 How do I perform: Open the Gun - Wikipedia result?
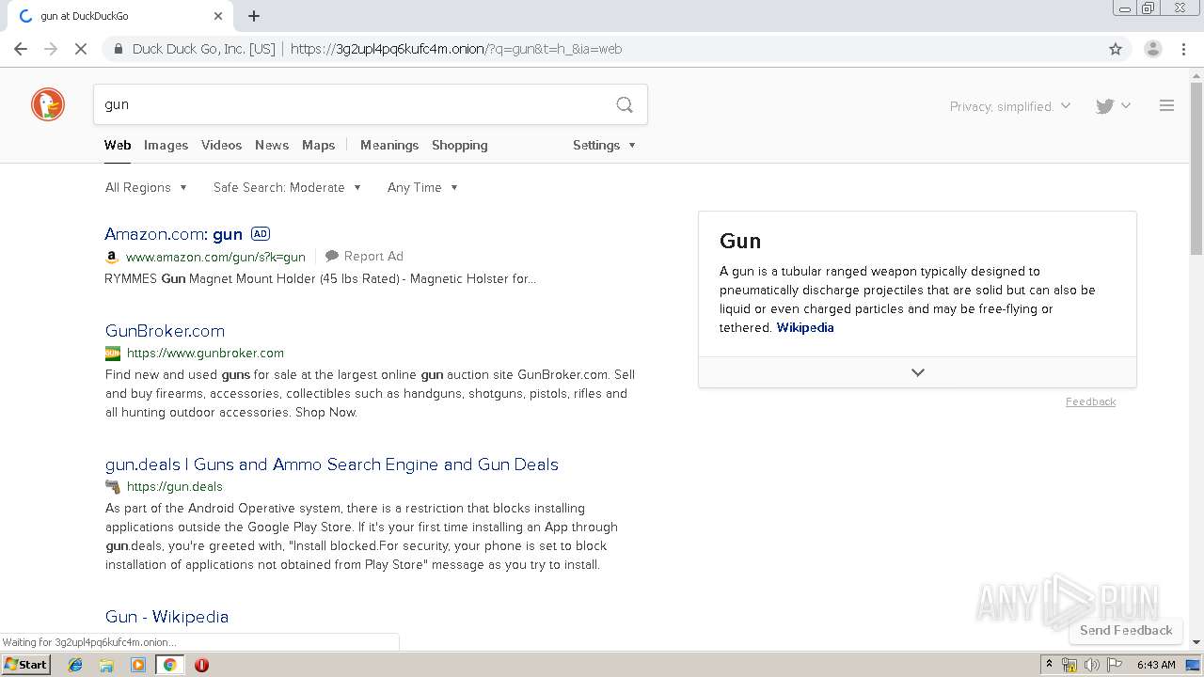click(x=166, y=617)
